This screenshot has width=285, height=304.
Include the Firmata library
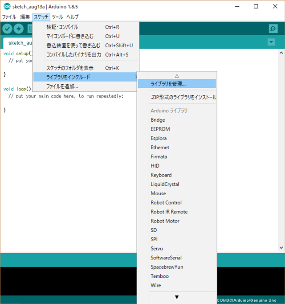click(x=177, y=156)
